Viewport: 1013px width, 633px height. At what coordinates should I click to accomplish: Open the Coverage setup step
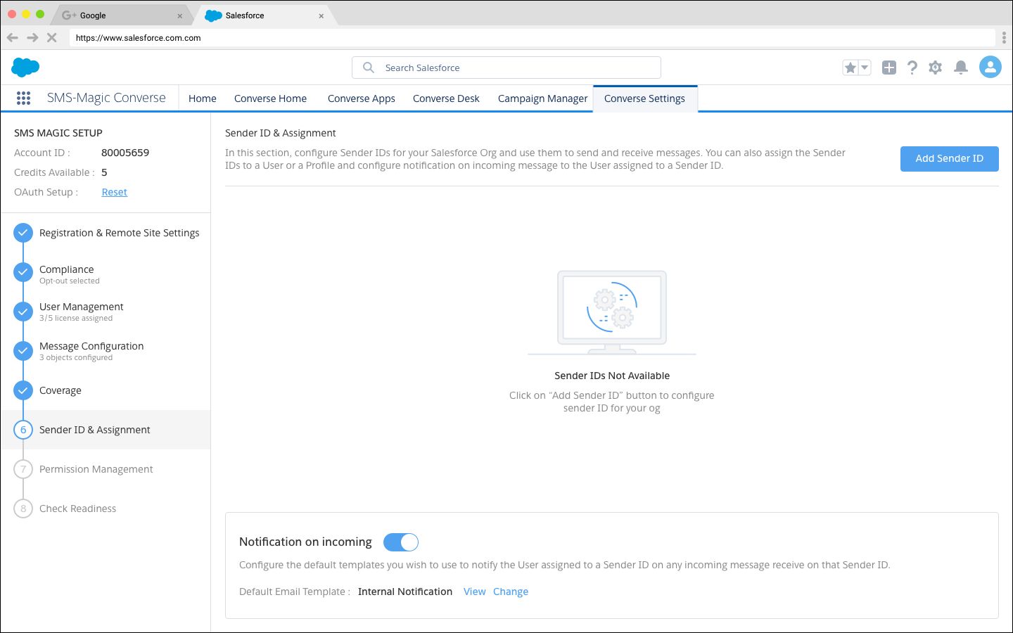click(x=106, y=390)
